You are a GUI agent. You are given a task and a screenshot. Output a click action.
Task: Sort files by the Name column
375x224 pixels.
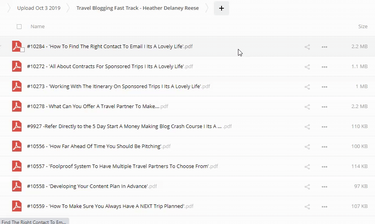pos(38,27)
